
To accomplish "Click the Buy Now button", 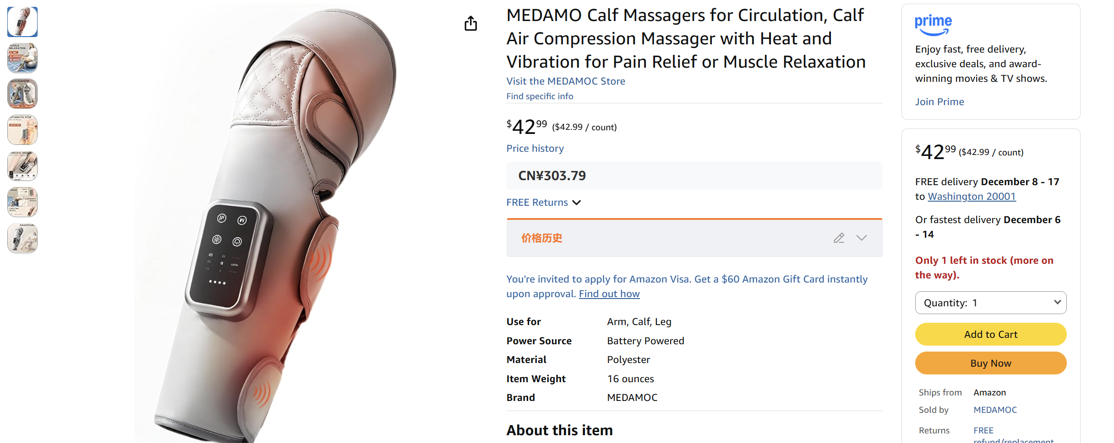I will click(x=990, y=363).
